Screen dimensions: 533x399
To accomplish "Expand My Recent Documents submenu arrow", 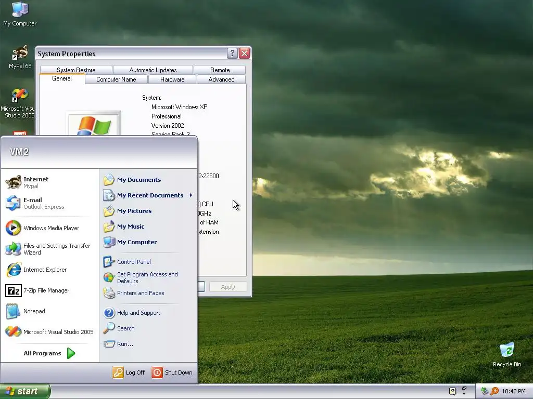I will coord(191,195).
